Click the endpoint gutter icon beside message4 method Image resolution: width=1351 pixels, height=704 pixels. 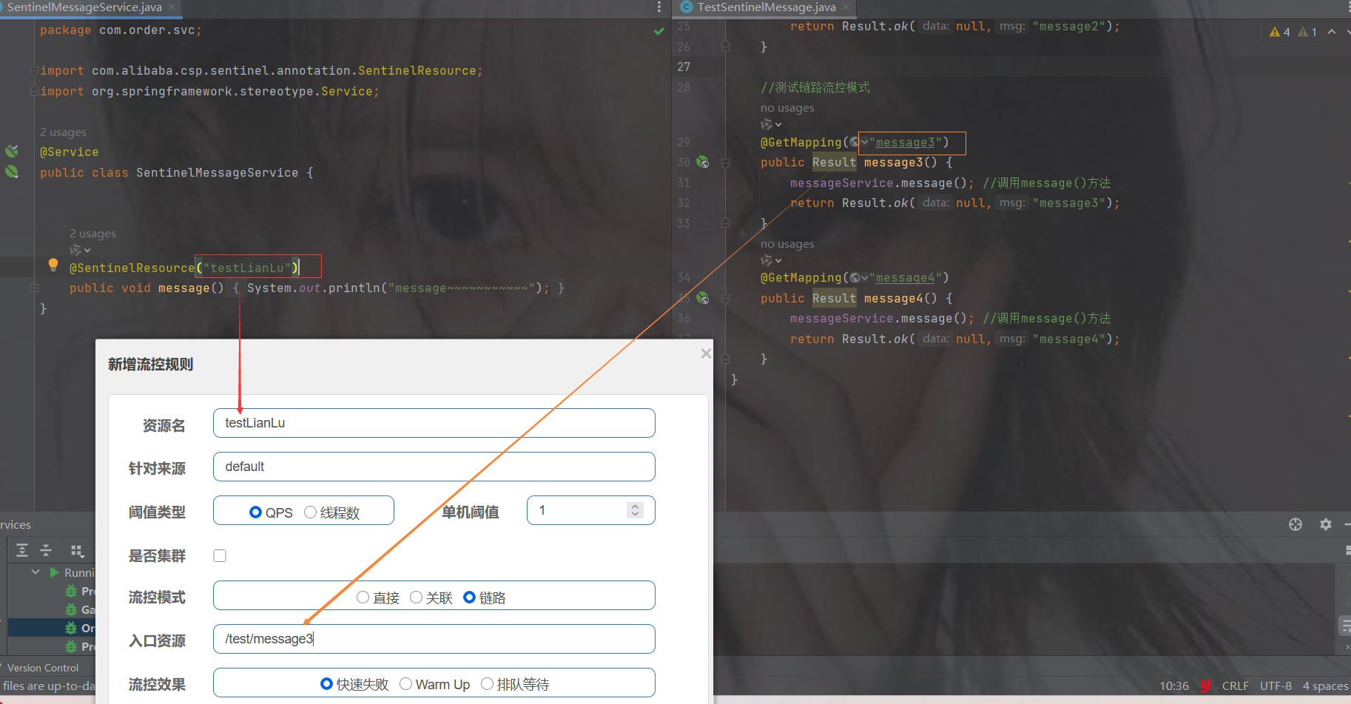click(x=703, y=298)
